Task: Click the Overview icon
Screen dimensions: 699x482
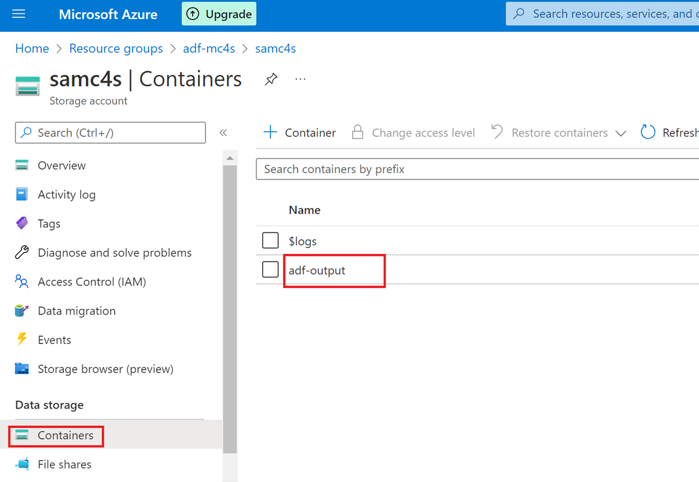Action: pos(22,165)
